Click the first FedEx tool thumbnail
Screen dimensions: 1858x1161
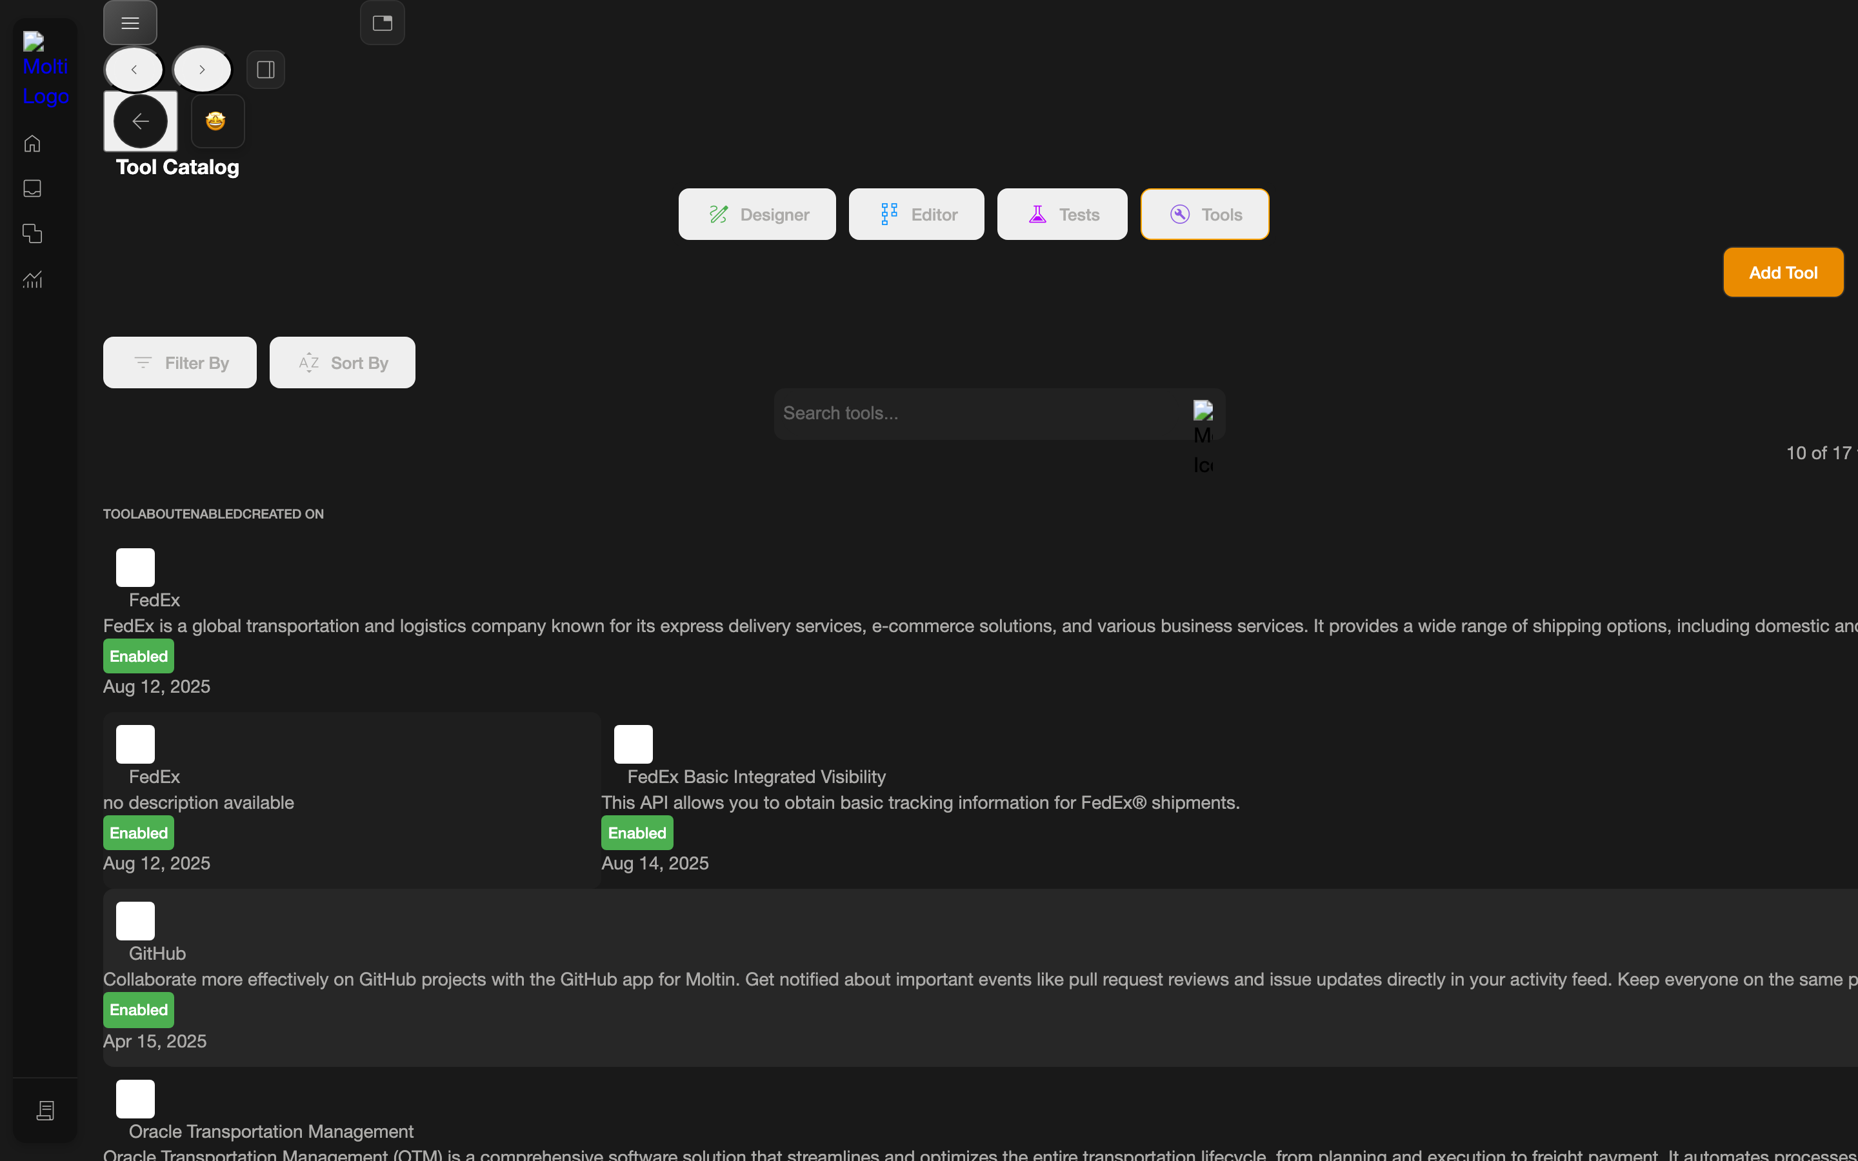(135, 568)
